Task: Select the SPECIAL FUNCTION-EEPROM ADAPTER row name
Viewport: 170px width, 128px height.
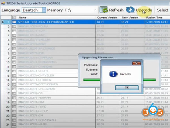Action: pyautogui.click(x=46, y=22)
